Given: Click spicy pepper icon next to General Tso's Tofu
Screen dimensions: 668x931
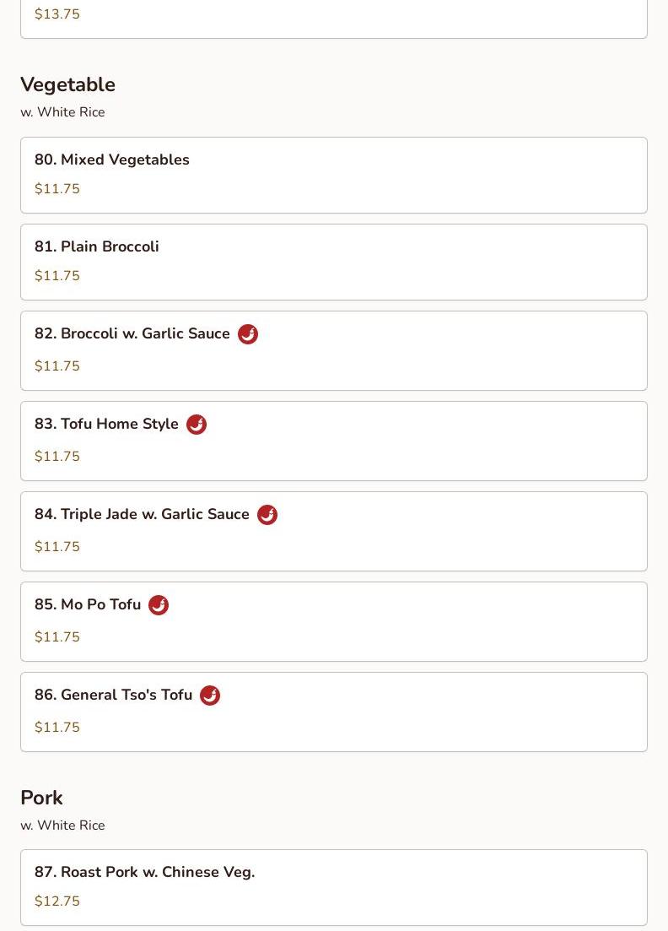Looking at the screenshot, I should pos(210,696).
